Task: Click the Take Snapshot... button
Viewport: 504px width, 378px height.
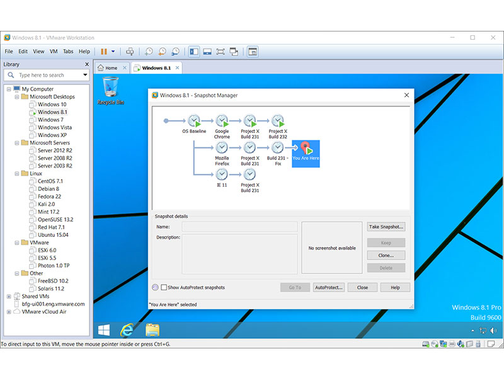Action: [x=386, y=227]
